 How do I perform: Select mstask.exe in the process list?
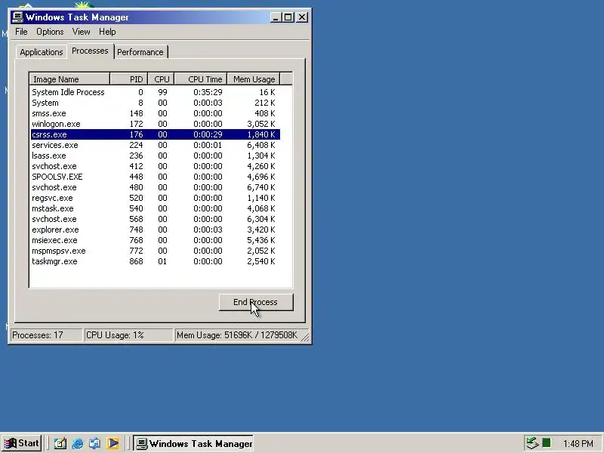coord(156,209)
